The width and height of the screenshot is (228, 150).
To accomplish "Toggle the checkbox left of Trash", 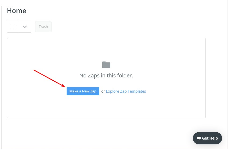I will click(13, 27).
